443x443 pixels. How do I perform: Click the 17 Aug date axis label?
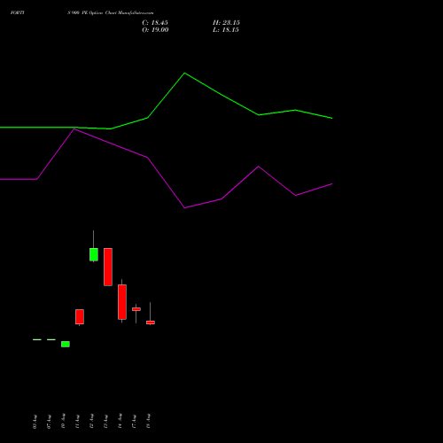pos(134,421)
